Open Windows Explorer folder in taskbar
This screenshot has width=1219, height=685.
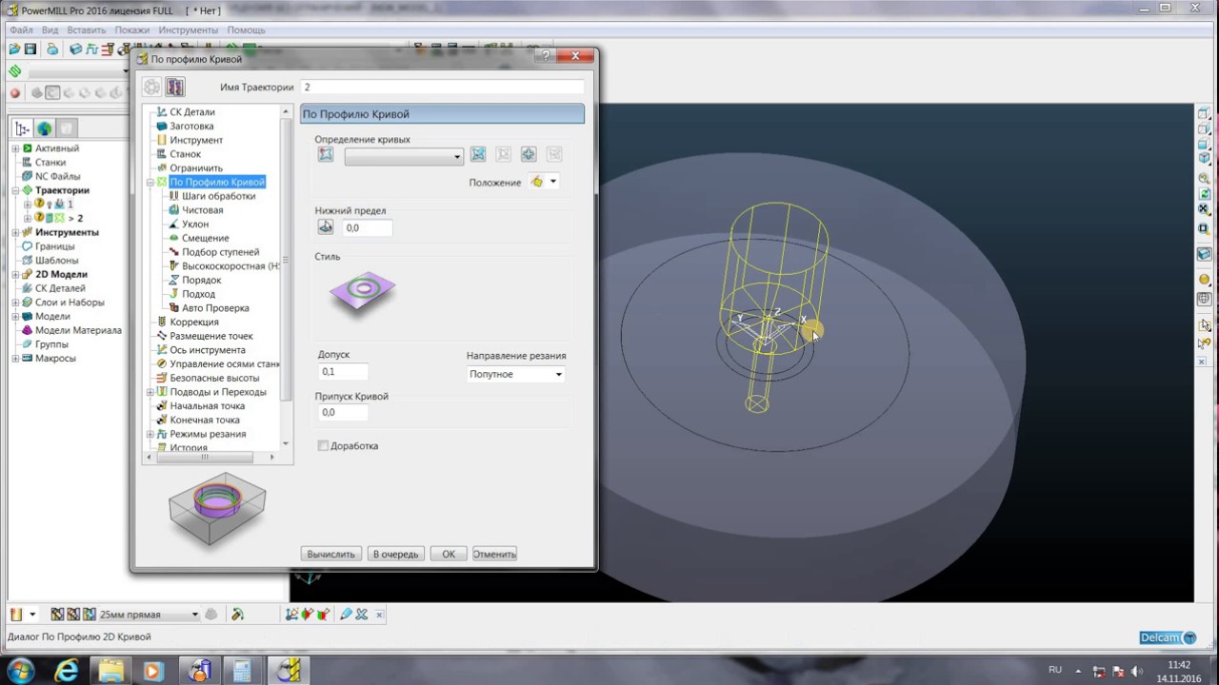tap(111, 671)
